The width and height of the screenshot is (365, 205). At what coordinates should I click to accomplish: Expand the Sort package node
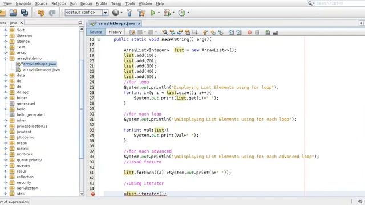click(x=6, y=30)
